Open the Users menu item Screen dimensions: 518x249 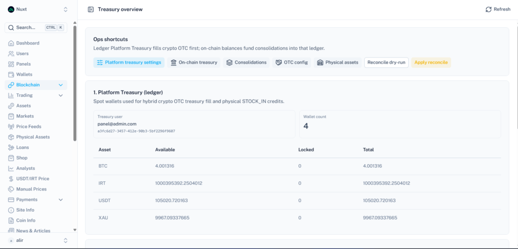coord(36,54)
